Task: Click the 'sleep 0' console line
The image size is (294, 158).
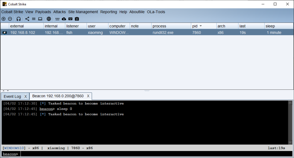Action: click(38, 109)
